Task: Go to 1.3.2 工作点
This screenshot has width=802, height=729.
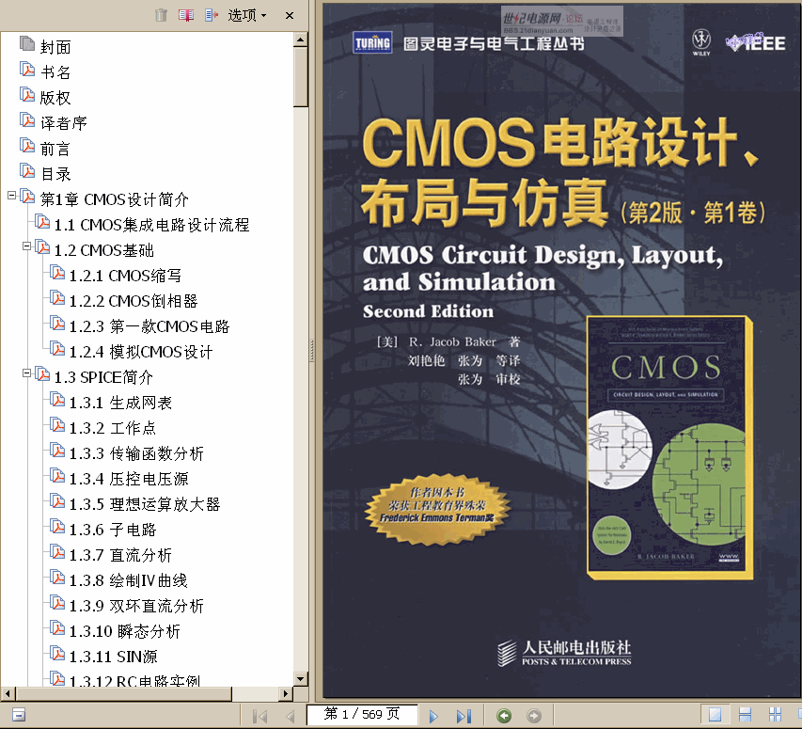Action: point(113,428)
